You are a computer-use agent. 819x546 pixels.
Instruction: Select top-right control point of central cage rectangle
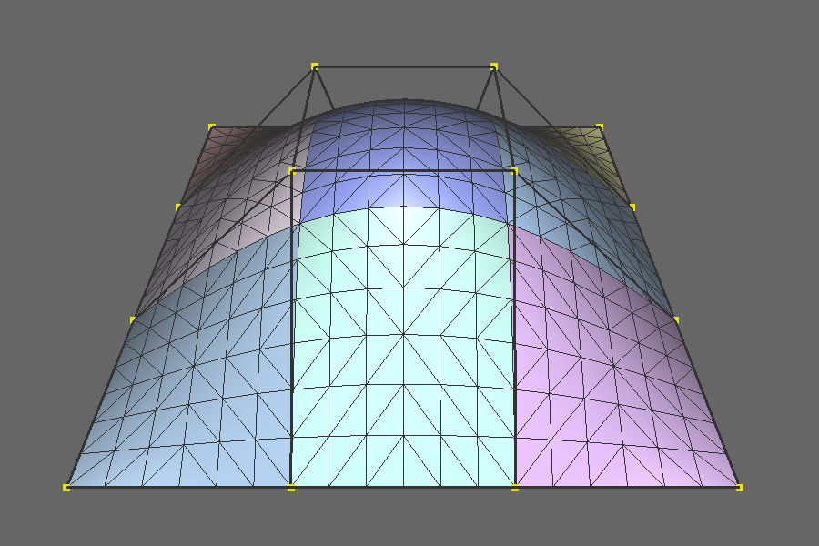click(515, 170)
